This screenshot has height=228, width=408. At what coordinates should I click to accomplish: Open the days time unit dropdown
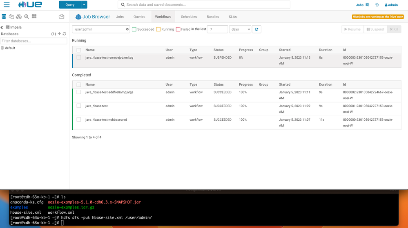pyautogui.click(x=240, y=29)
